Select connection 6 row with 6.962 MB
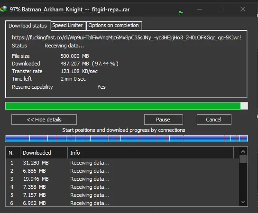This screenshot has width=258, height=213. (x=122, y=203)
